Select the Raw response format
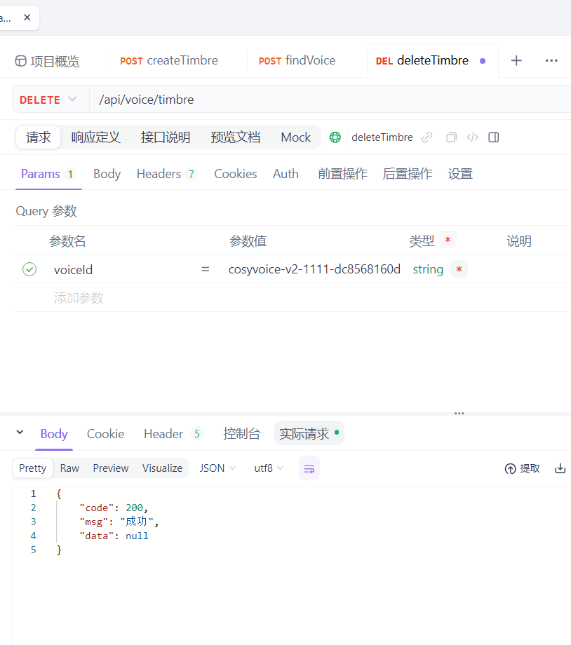This screenshot has width=571, height=645. click(69, 468)
